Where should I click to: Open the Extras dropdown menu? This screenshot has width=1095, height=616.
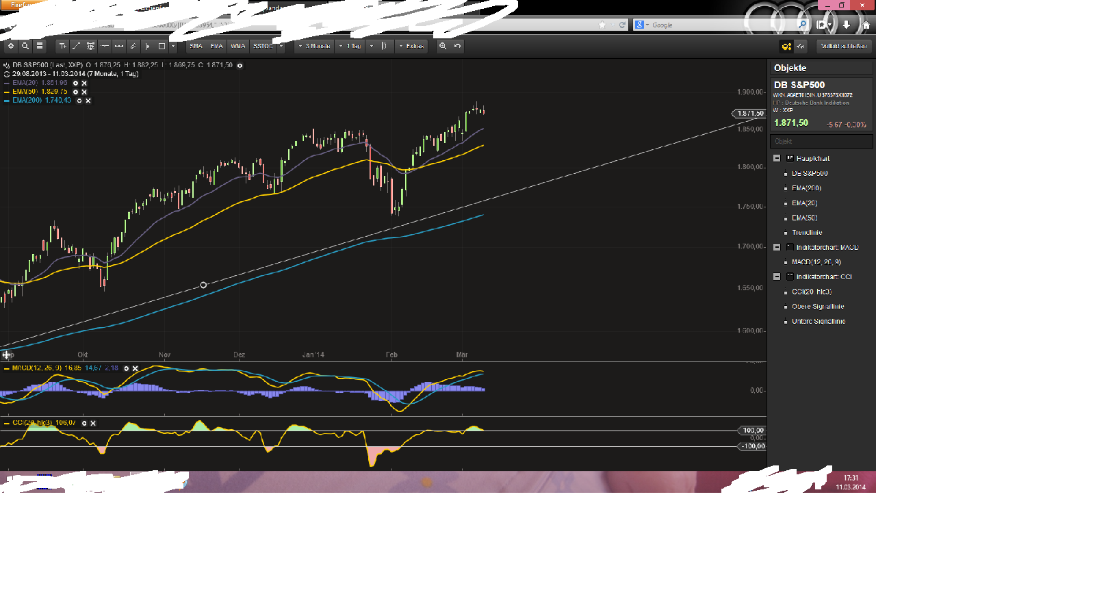[411, 46]
